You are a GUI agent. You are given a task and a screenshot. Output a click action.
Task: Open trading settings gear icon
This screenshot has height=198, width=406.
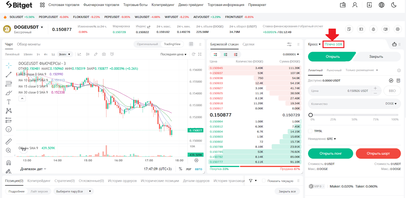[398, 29]
